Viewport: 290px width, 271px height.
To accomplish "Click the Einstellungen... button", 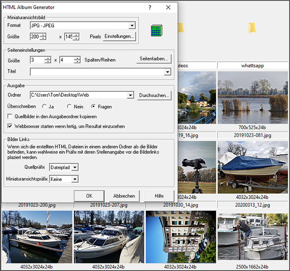I will pos(119,37).
